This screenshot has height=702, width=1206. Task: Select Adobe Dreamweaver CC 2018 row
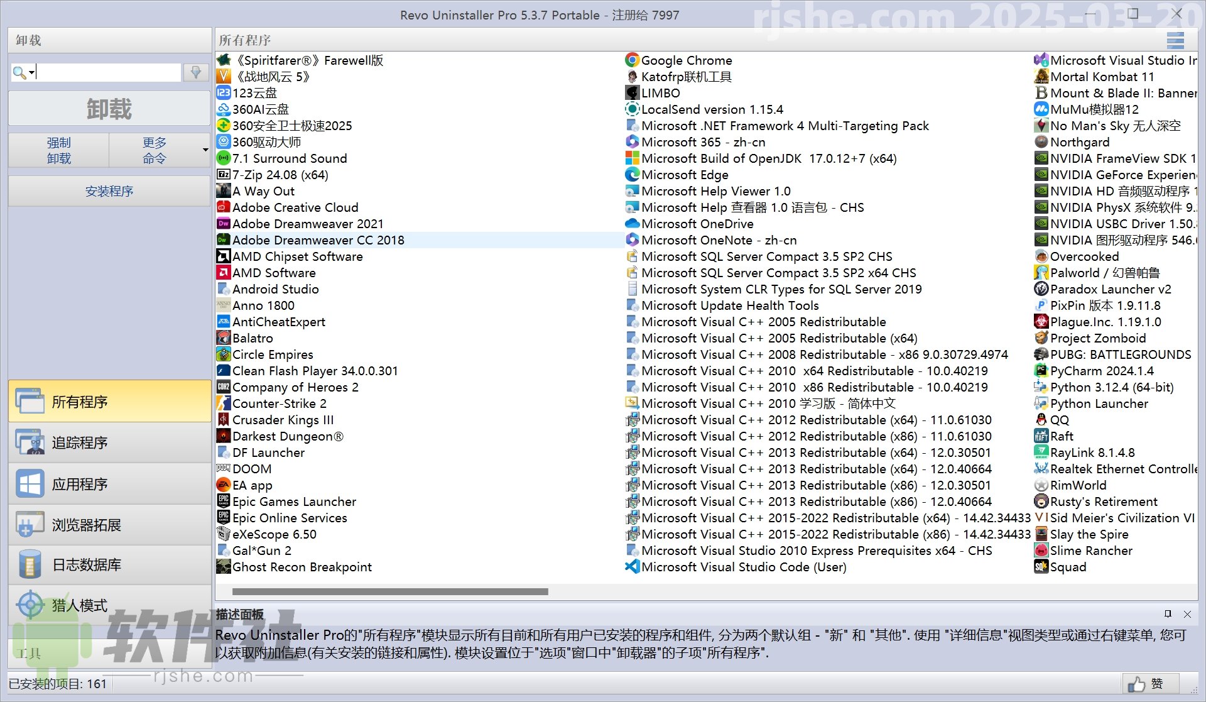pyautogui.click(x=420, y=240)
